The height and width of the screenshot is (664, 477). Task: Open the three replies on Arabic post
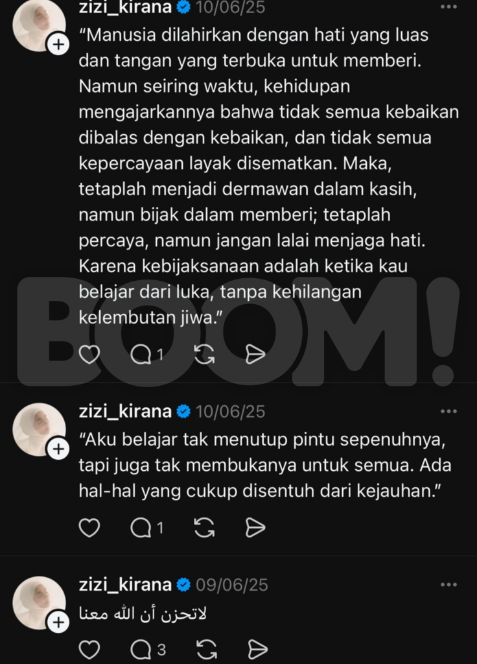pos(148,649)
